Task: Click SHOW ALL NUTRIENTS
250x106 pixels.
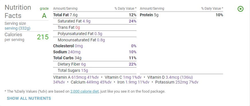Action: [x=29, y=98]
